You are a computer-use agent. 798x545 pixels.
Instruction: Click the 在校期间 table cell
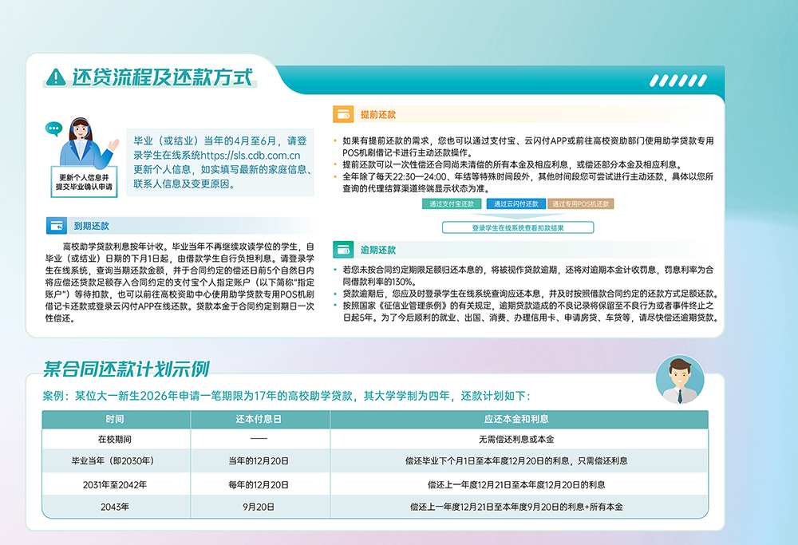coord(115,439)
